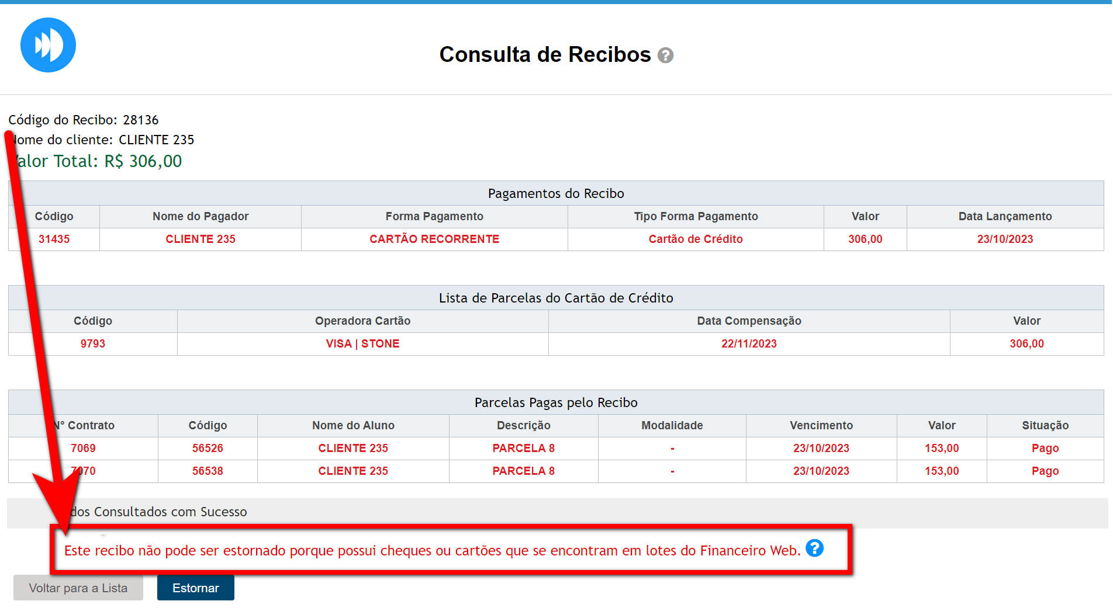Click the Situação column header
The width and height of the screenshot is (1113, 615).
pyautogui.click(x=1045, y=425)
